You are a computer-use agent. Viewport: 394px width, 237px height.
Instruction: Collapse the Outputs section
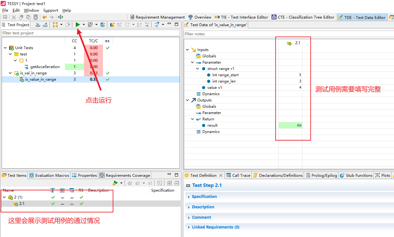(187, 100)
